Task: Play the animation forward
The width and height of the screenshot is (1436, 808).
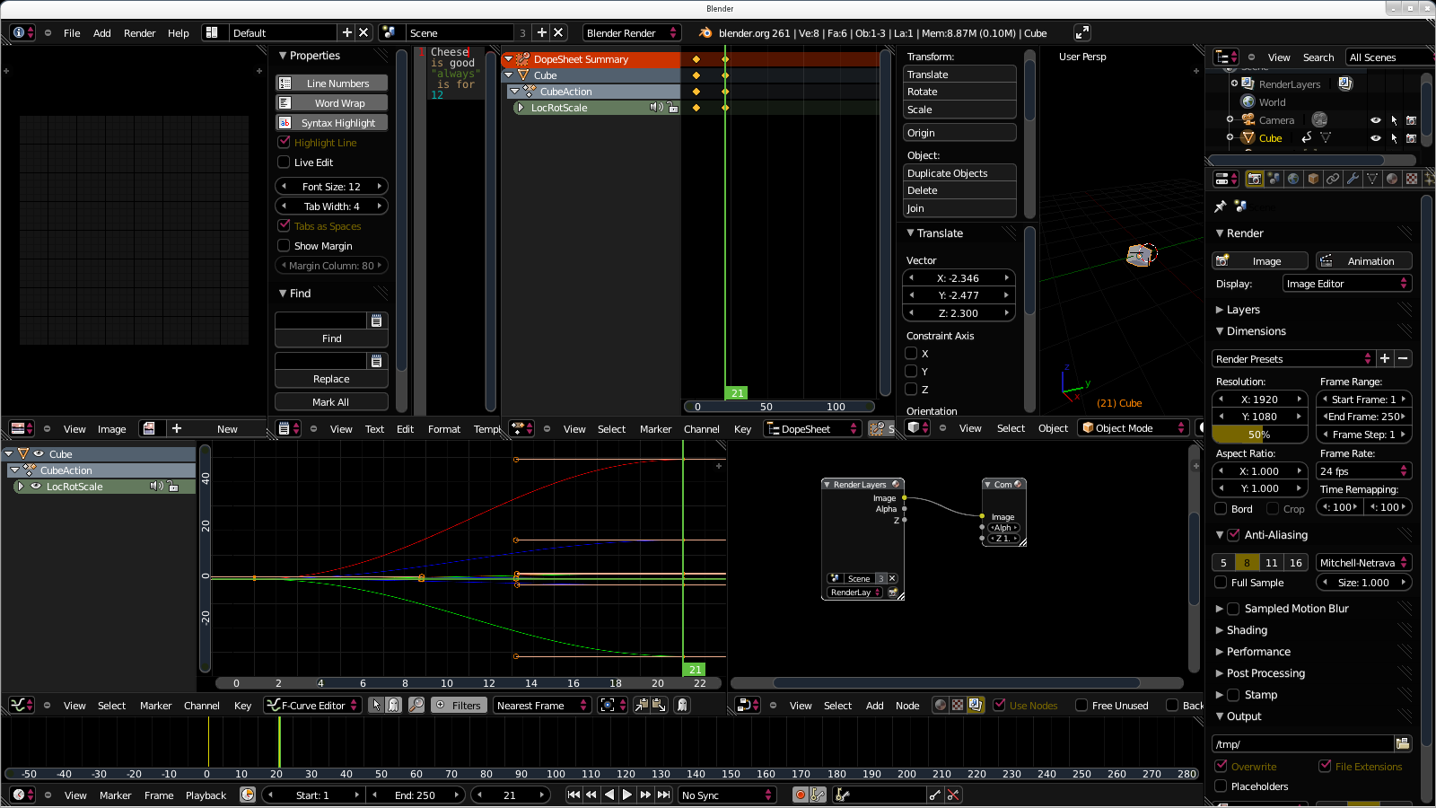Action: pos(627,795)
